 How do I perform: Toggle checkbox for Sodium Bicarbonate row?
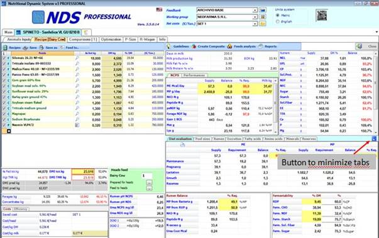(x=4, y=119)
